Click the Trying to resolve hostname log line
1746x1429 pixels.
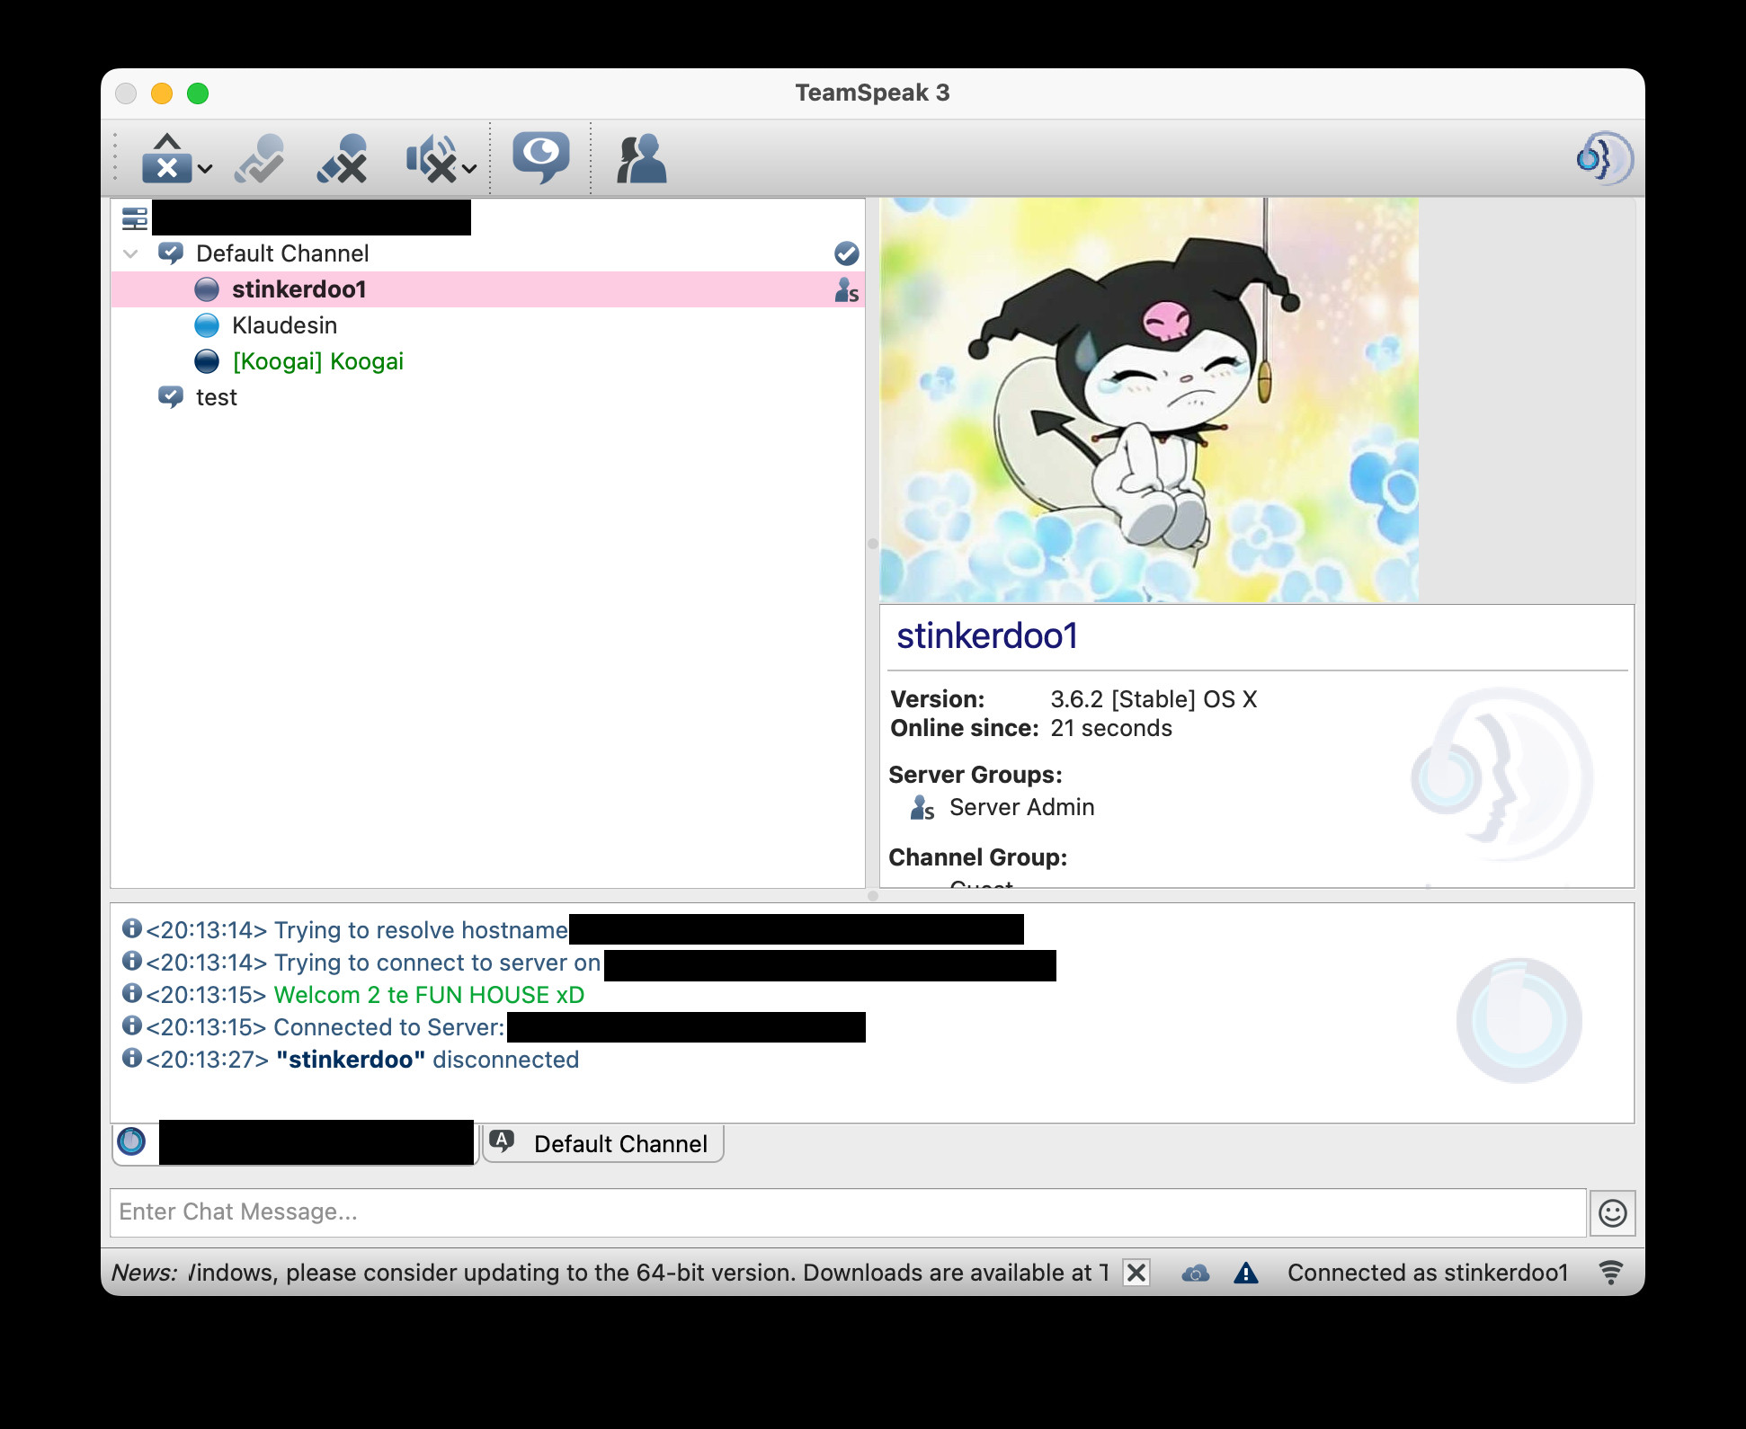coord(421,930)
